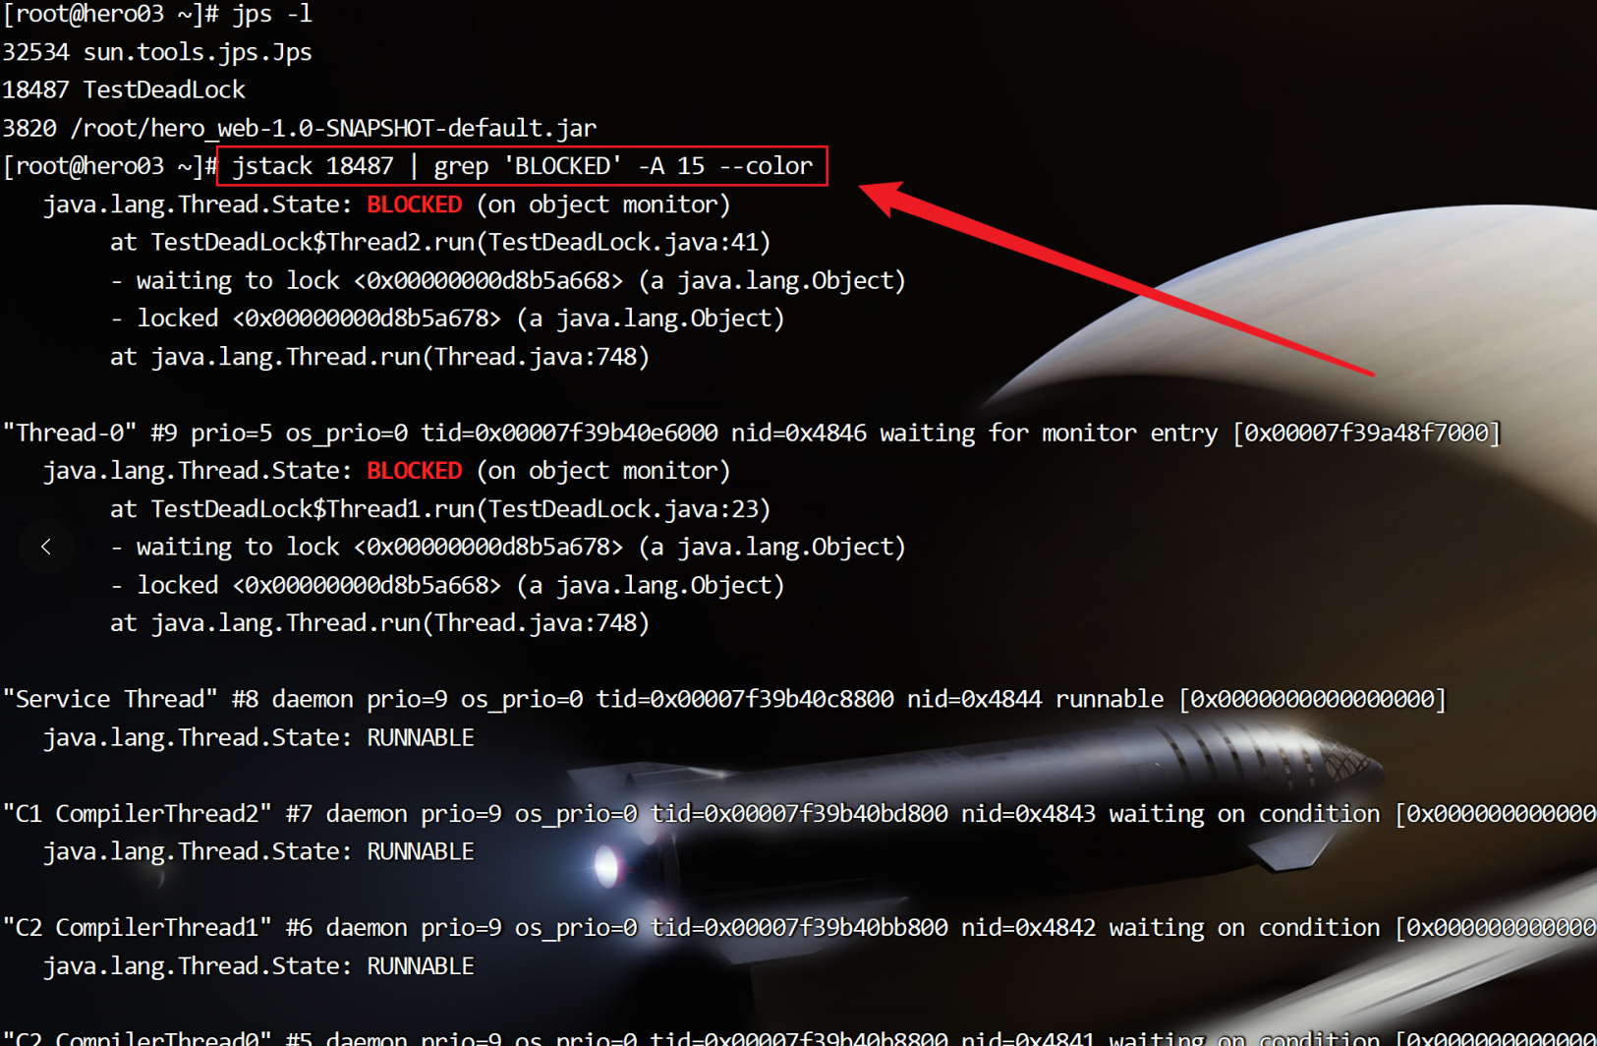Click the "Service Thread" #8 daemon line

(724, 699)
